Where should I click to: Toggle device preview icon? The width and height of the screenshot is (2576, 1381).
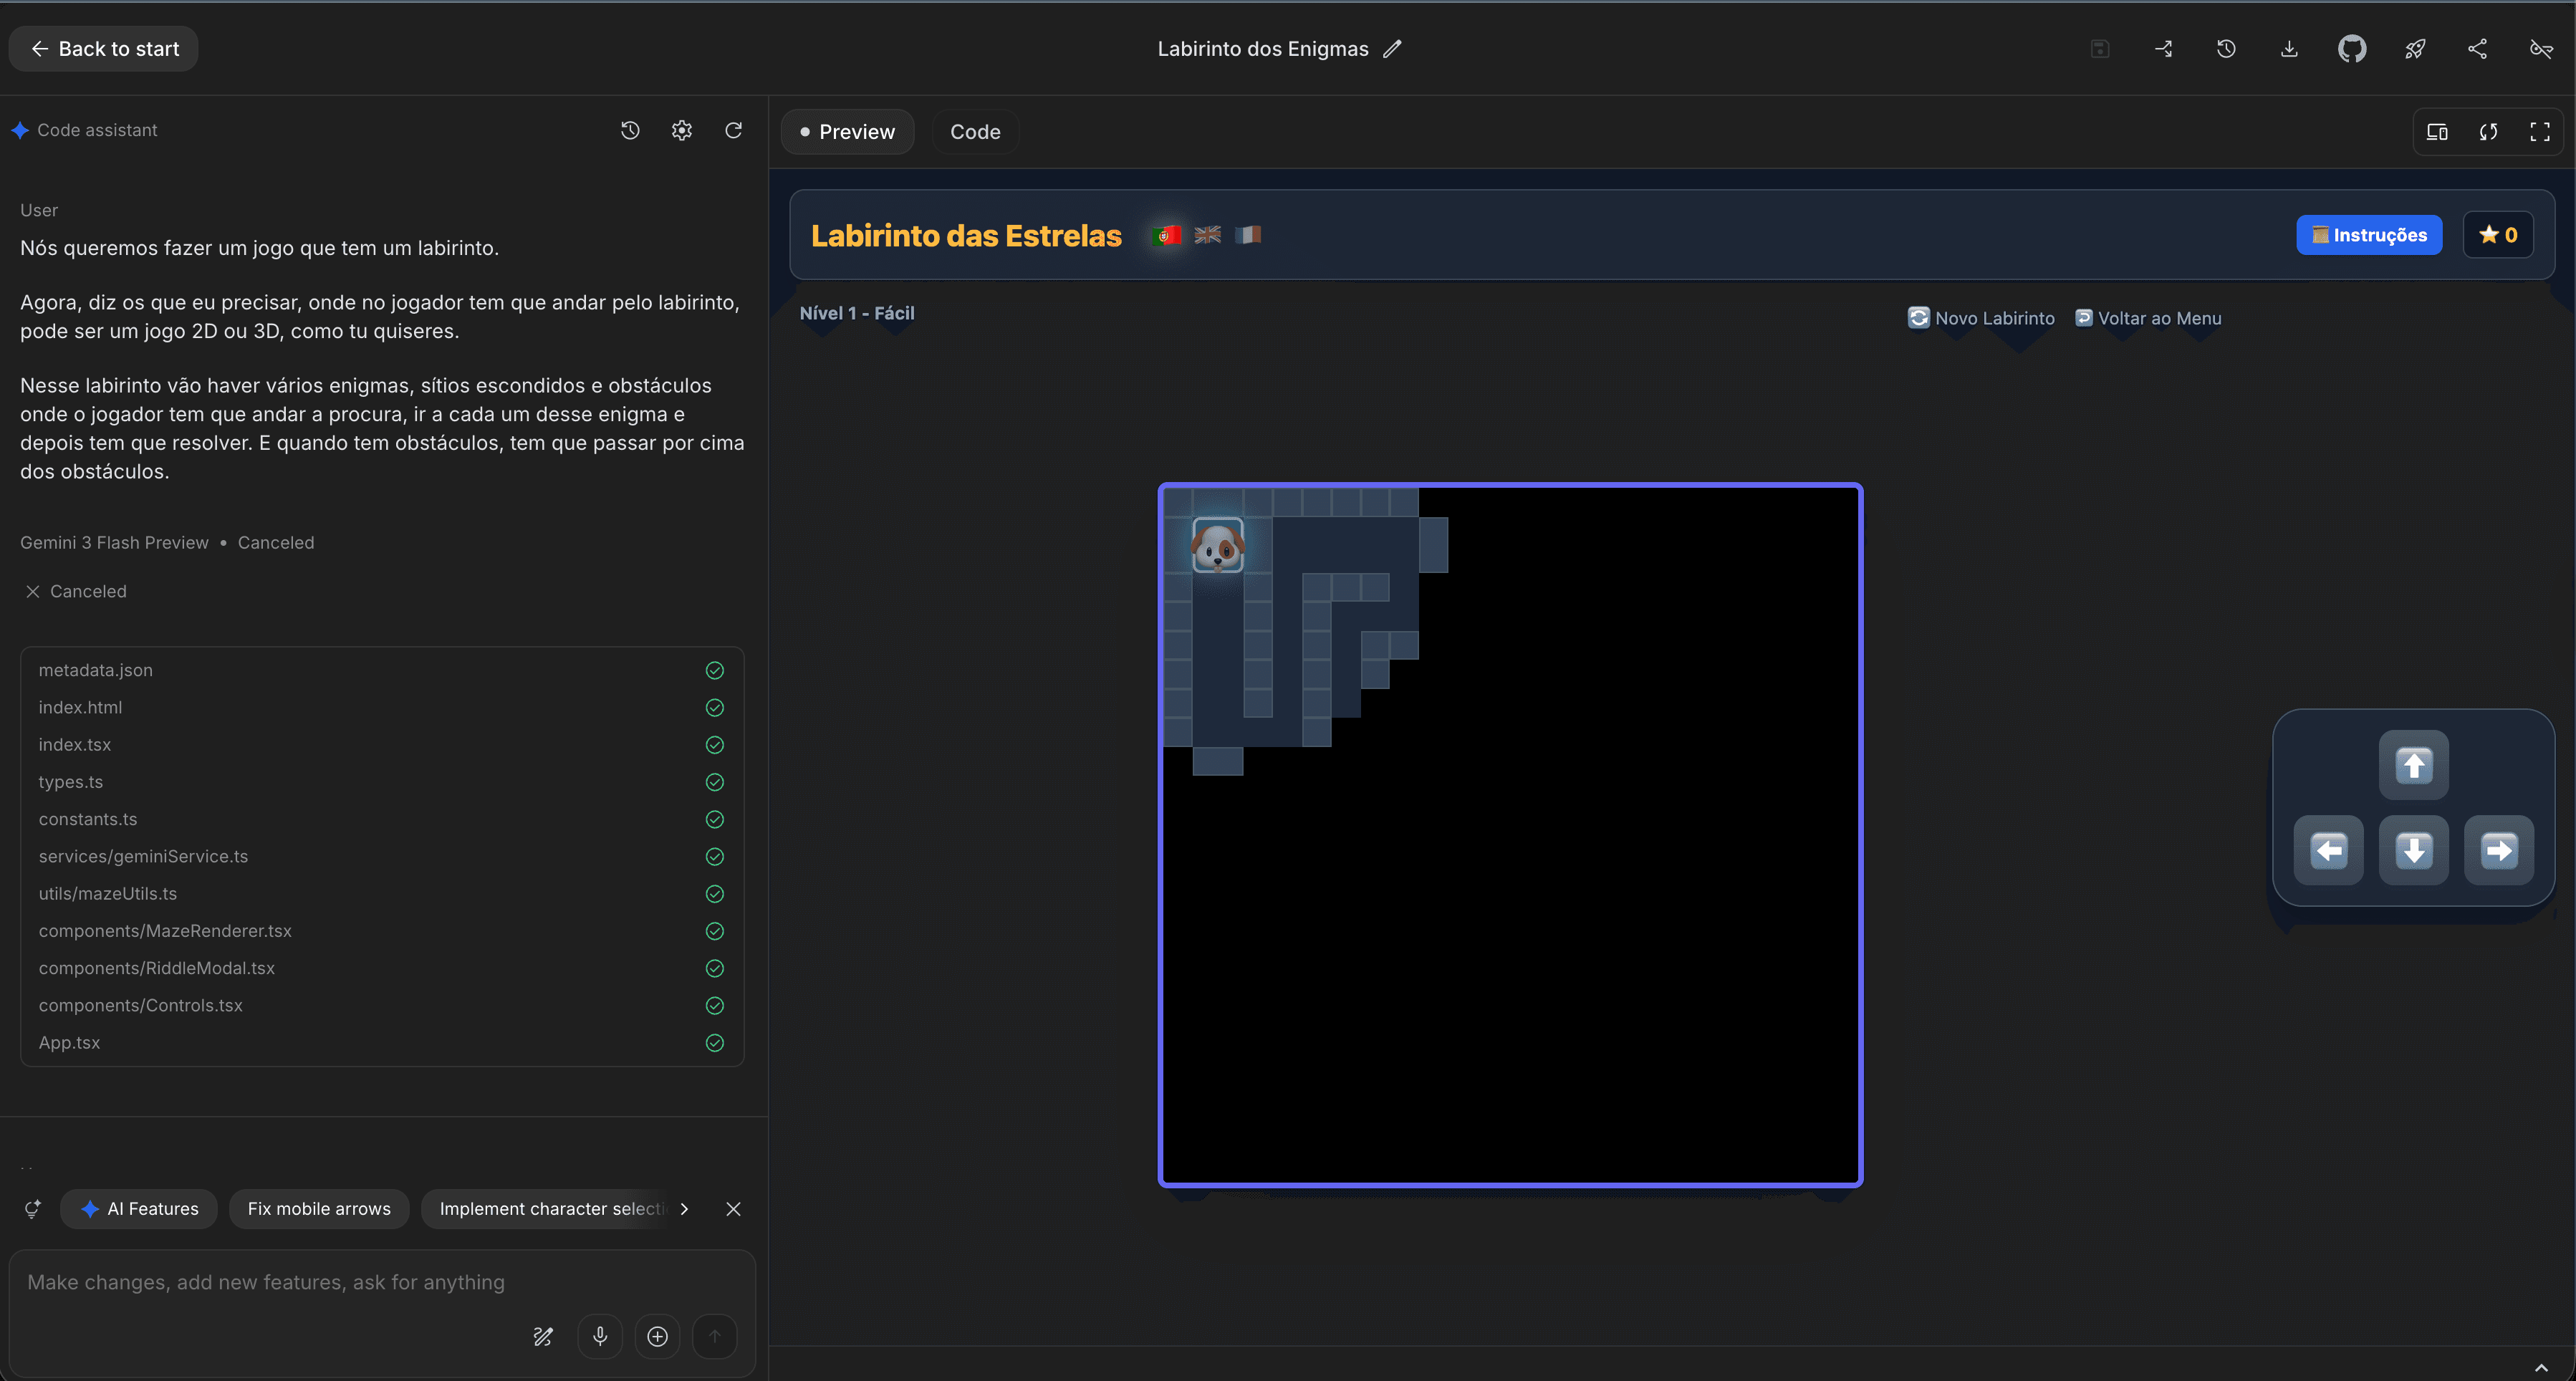coord(2437,131)
